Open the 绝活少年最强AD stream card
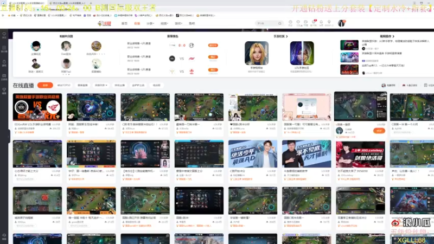The image size is (434, 244). click(253, 154)
